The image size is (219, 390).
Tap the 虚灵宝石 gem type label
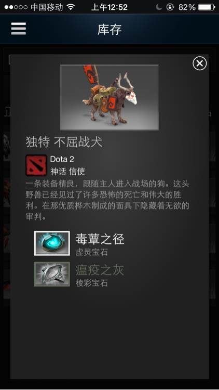92,252
